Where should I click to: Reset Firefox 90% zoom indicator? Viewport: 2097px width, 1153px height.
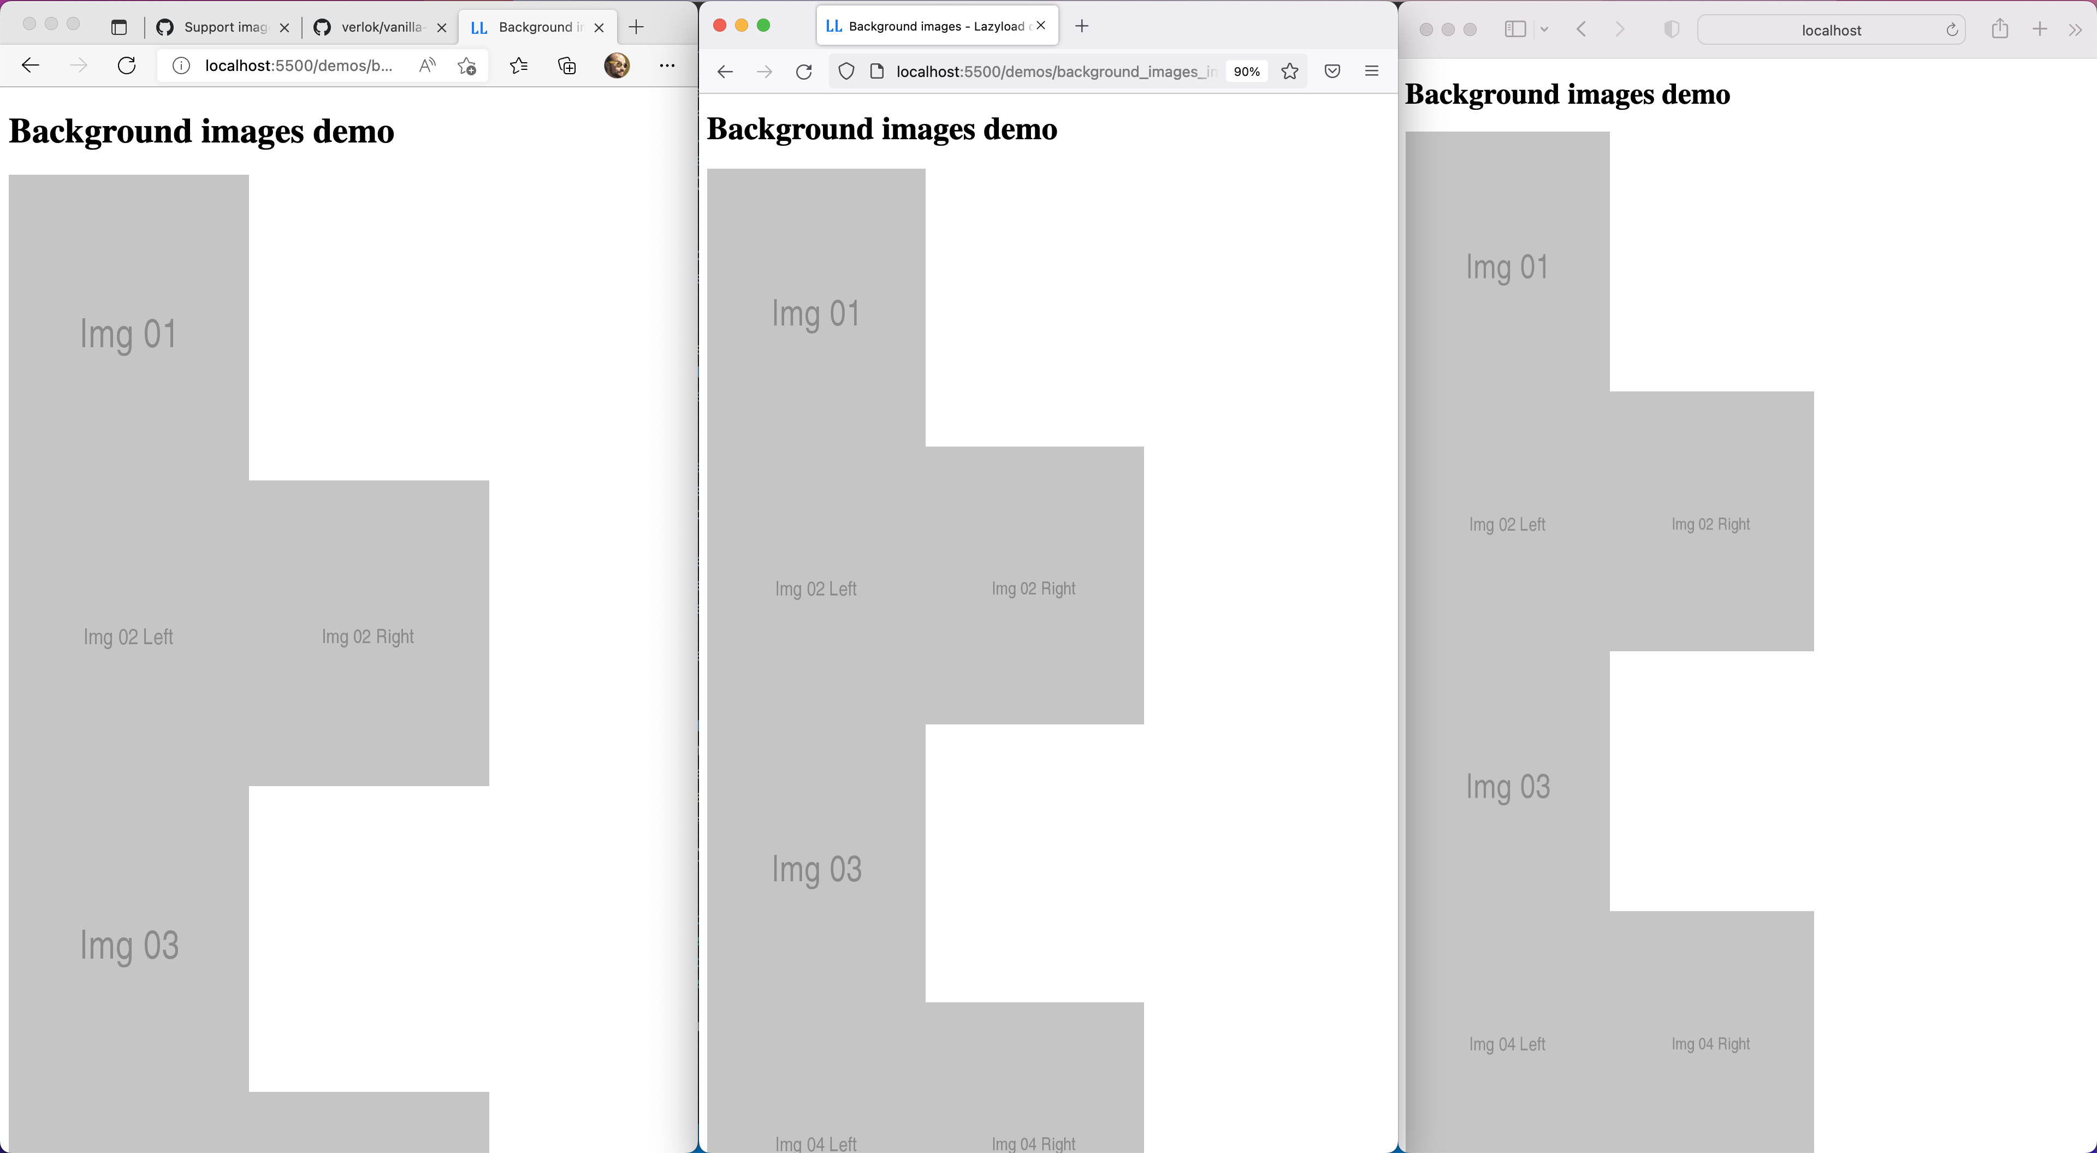1246,72
